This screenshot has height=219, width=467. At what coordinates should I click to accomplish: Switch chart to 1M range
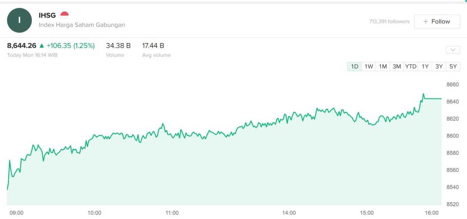[x=383, y=66]
